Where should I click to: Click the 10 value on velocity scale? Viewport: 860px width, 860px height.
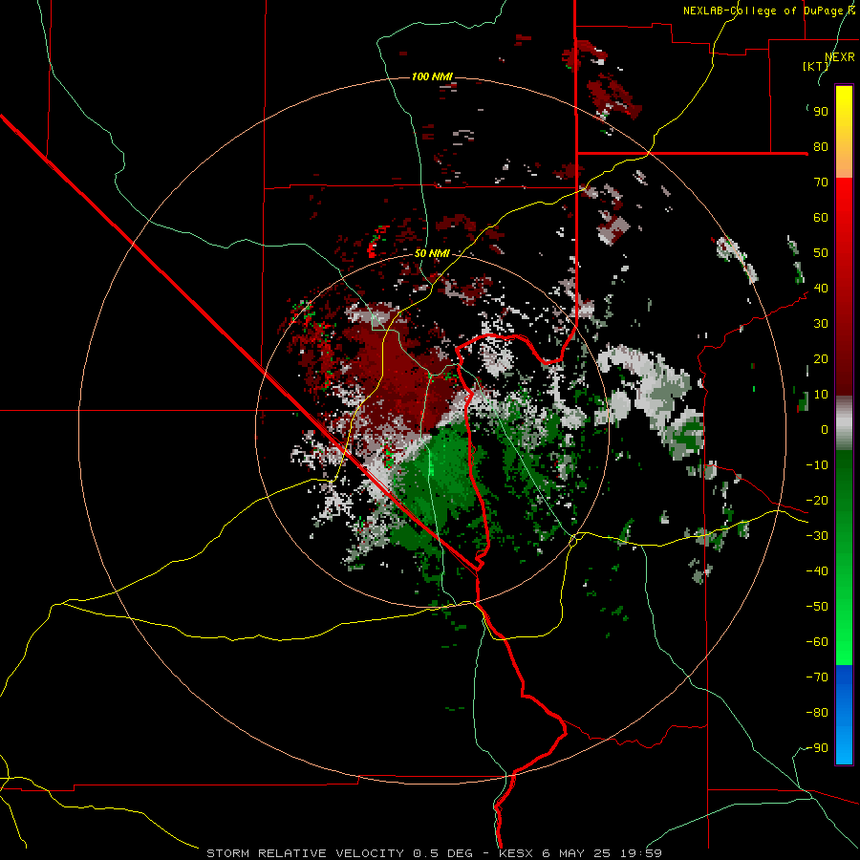click(821, 395)
